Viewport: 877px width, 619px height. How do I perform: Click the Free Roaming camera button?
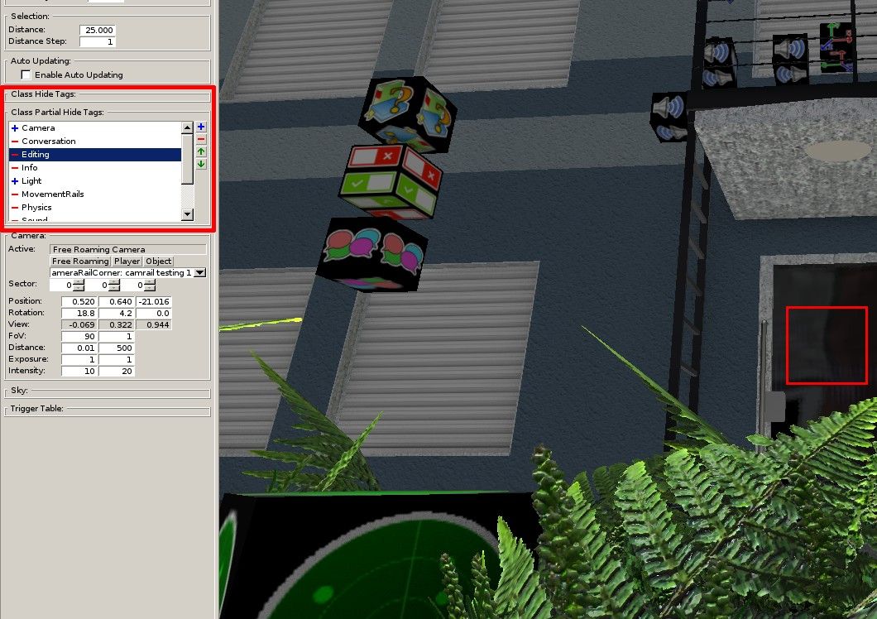pos(80,262)
